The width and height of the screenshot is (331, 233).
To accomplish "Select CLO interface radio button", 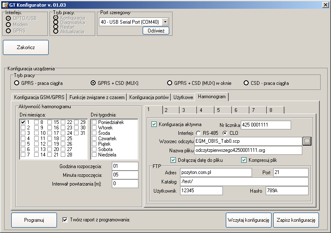I will (x=225, y=133).
